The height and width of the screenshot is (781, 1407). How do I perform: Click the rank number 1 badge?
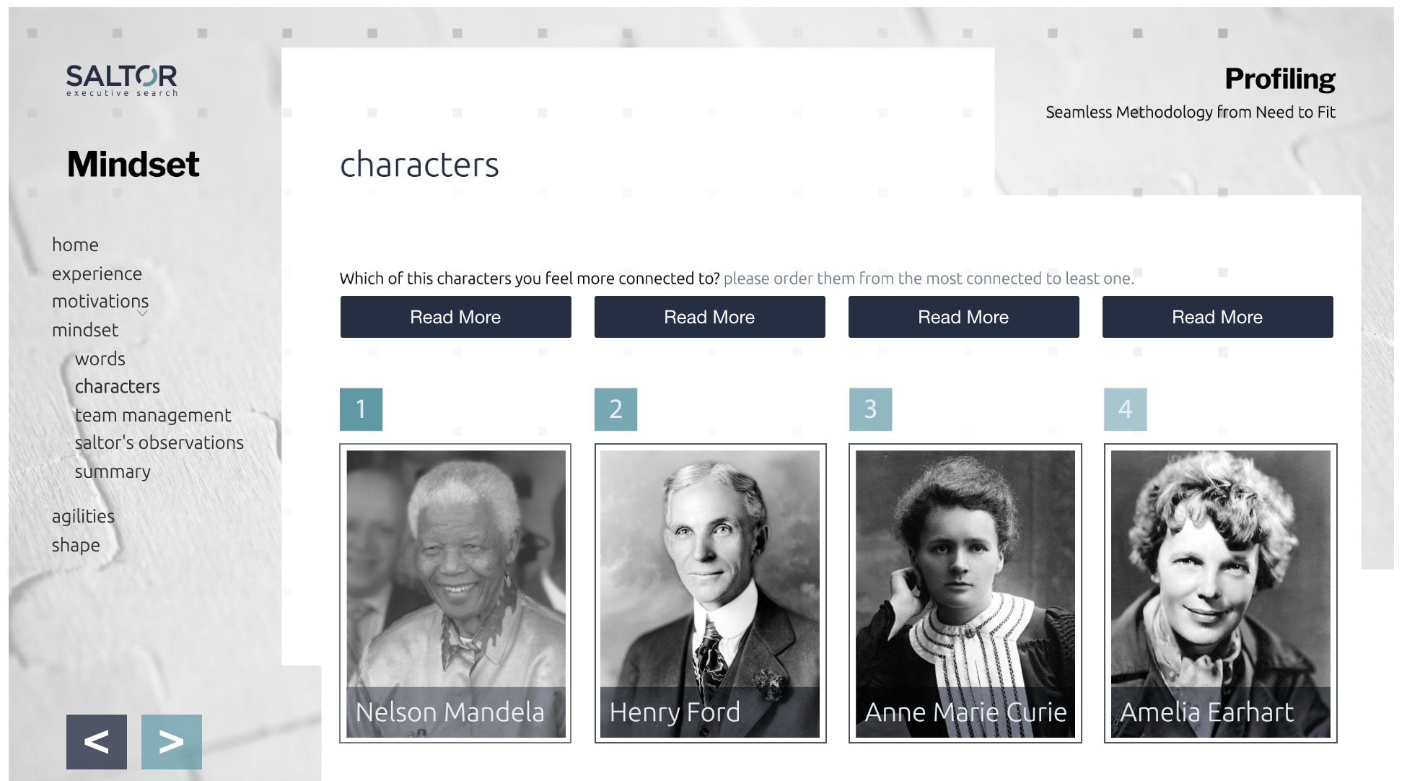click(x=361, y=409)
